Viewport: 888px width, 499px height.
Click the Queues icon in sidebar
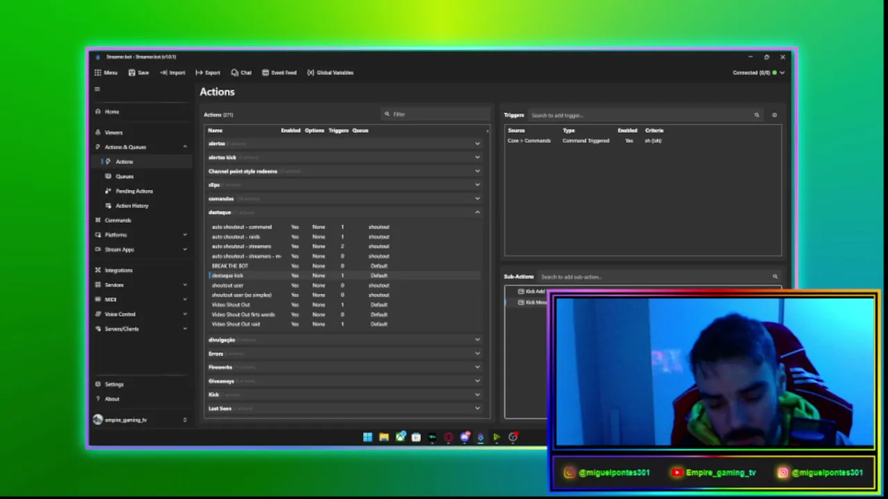108,176
